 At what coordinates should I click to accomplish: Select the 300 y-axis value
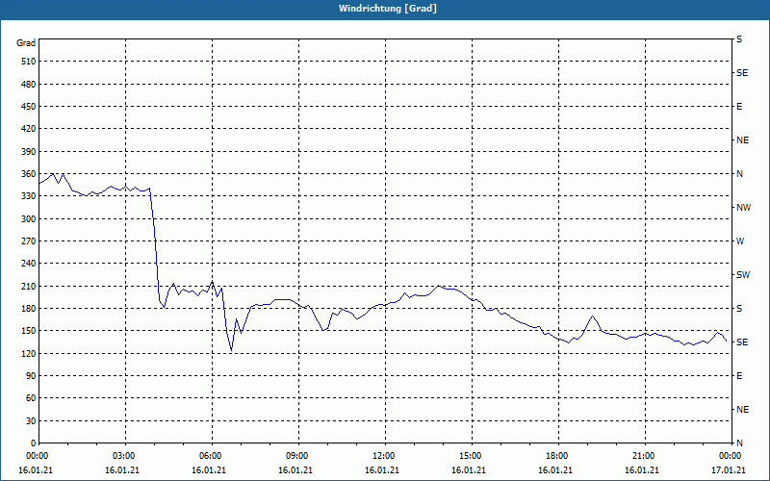click(29, 219)
